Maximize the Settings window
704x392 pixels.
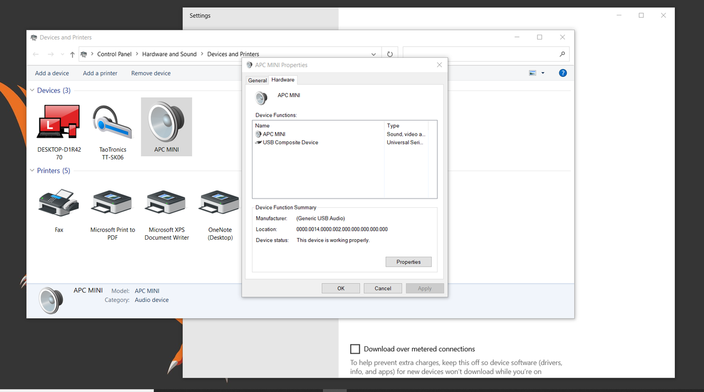tap(641, 15)
